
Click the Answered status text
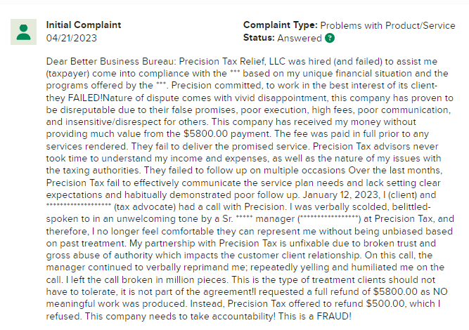(300, 38)
